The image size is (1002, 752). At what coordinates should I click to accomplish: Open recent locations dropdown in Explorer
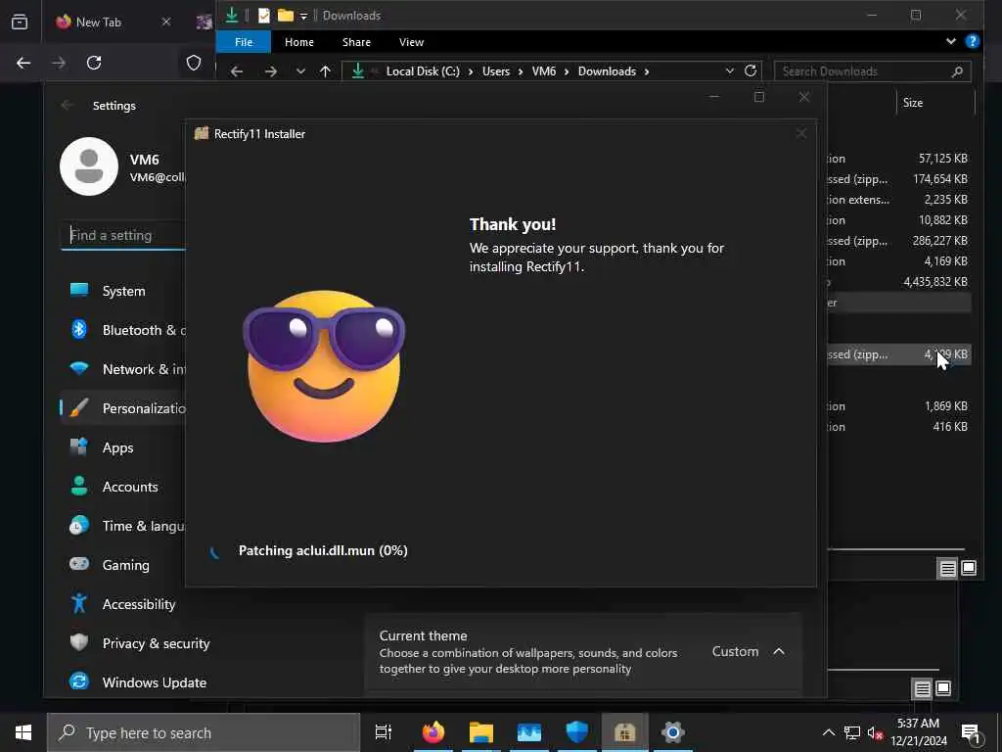(x=300, y=71)
